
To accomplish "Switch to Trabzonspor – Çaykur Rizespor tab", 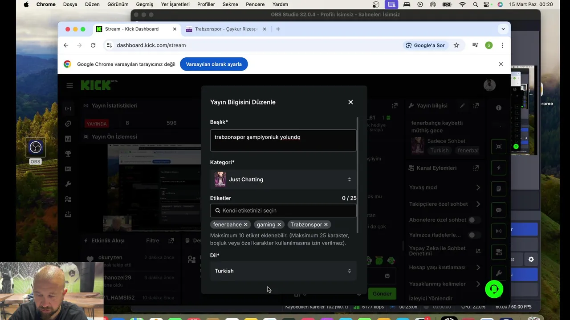I will pyautogui.click(x=226, y=29).
